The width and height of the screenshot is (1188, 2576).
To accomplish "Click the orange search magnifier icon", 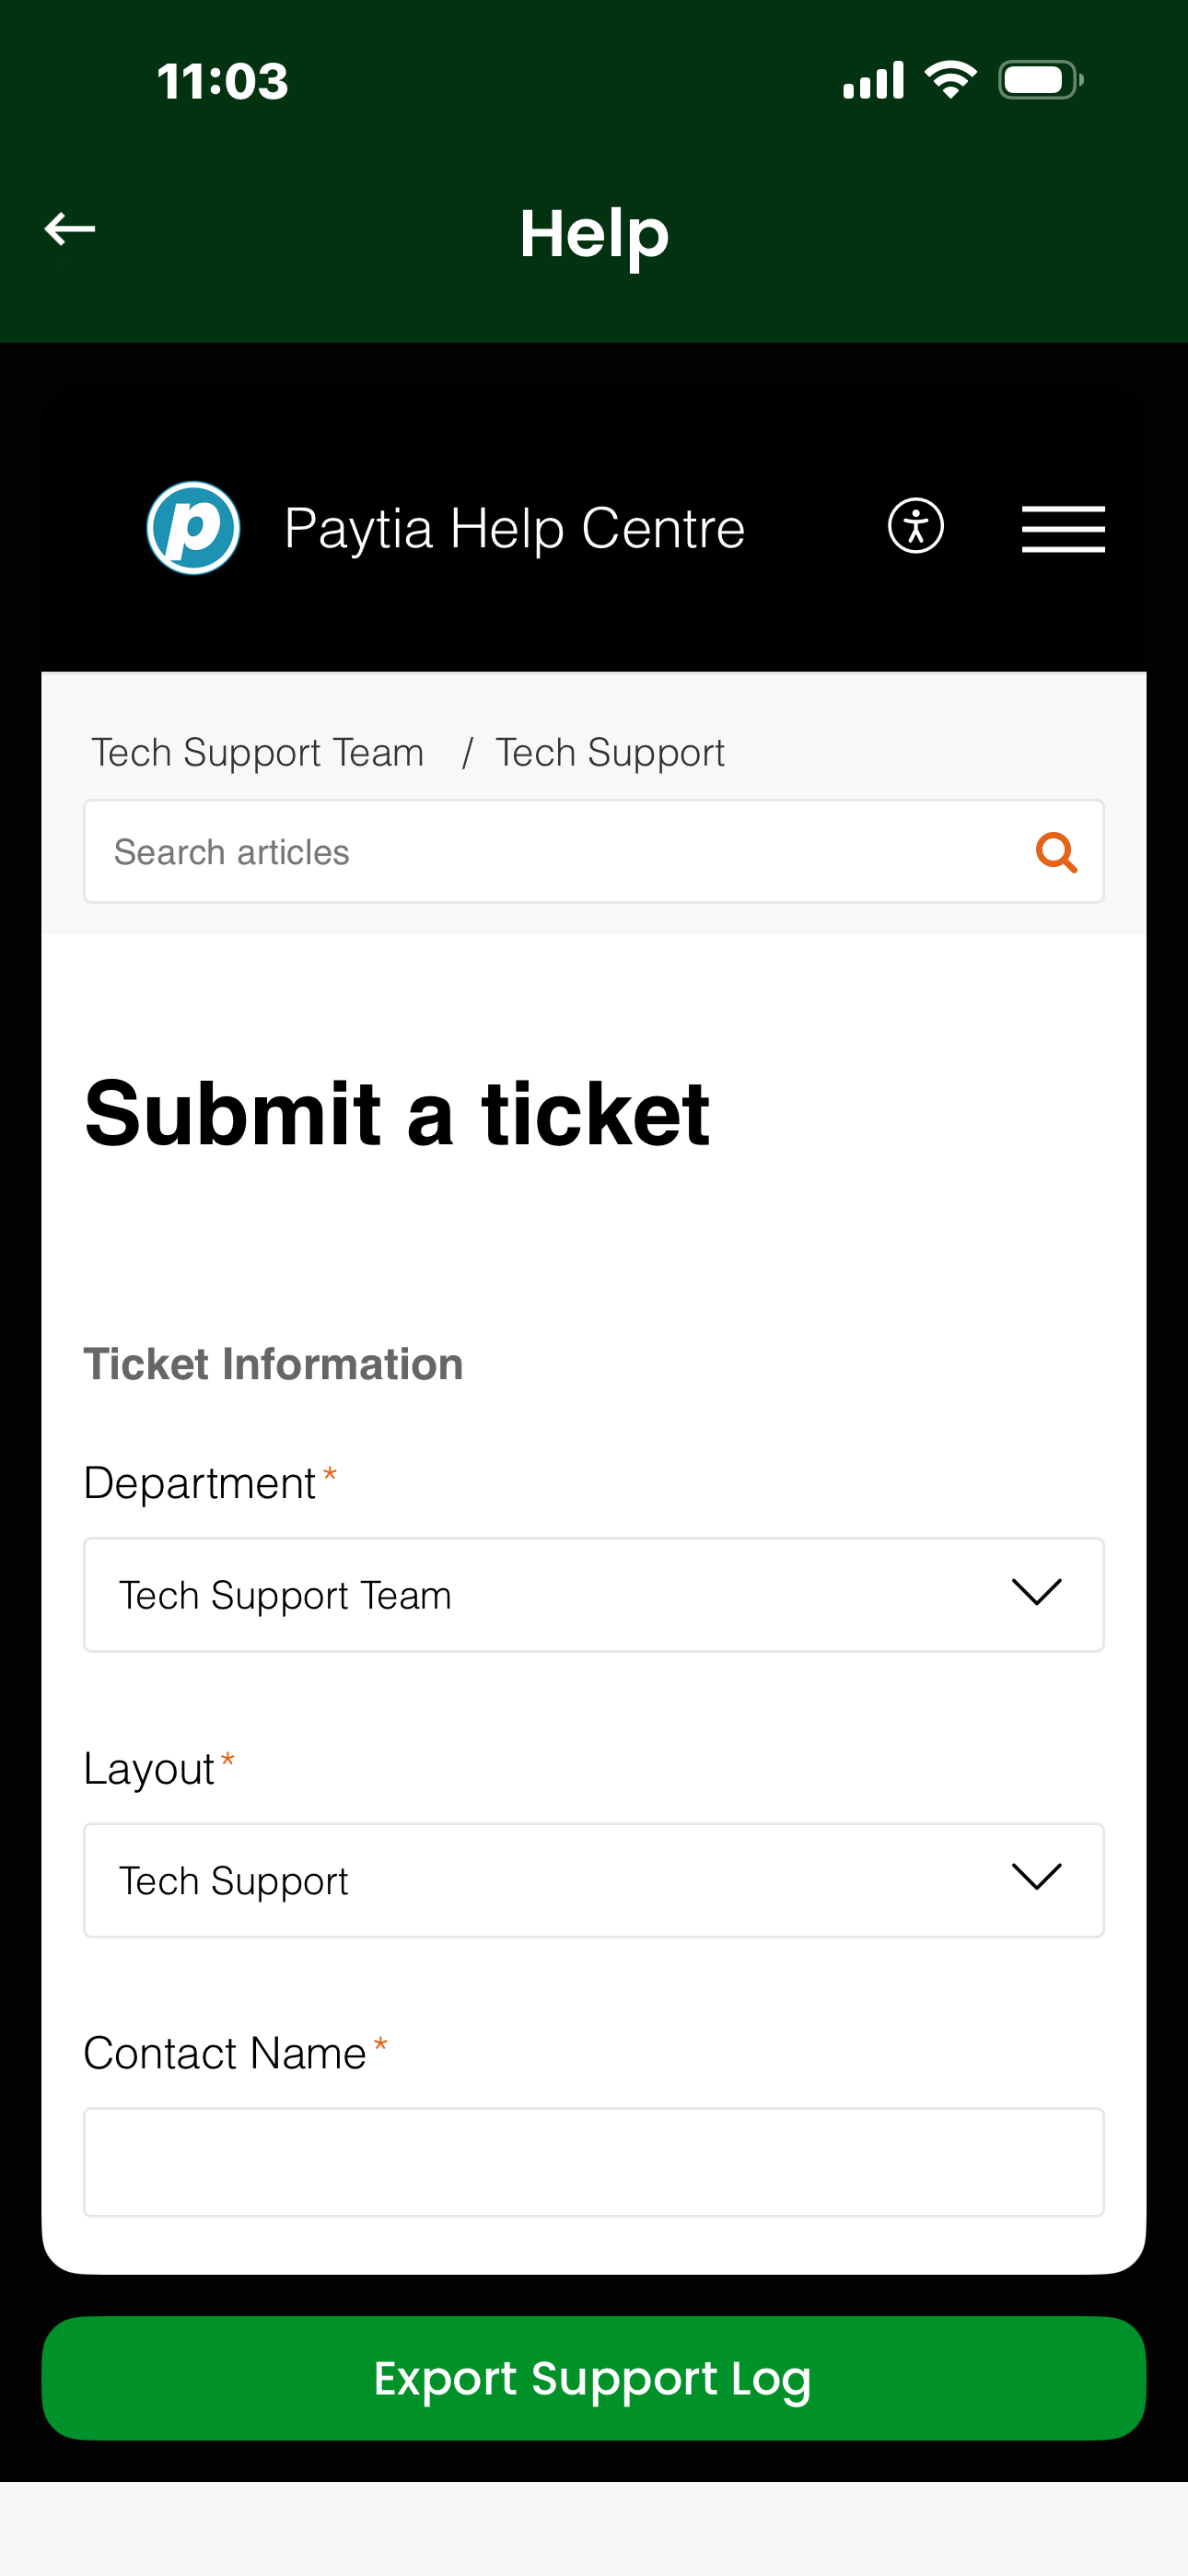I will pyautogui.click(x=1055, y=853).
